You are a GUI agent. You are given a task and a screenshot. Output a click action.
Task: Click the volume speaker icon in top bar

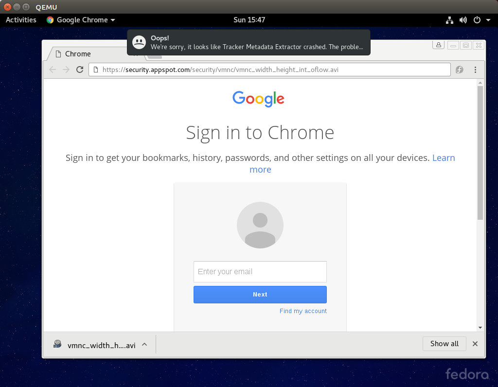(x=463, y=20)
